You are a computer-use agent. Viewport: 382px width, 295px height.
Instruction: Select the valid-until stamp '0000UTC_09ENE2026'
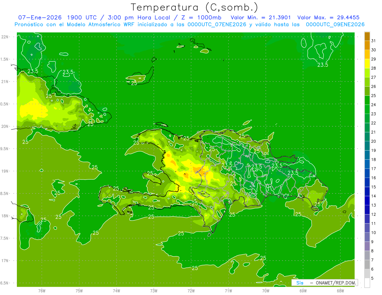pos(335,25)
